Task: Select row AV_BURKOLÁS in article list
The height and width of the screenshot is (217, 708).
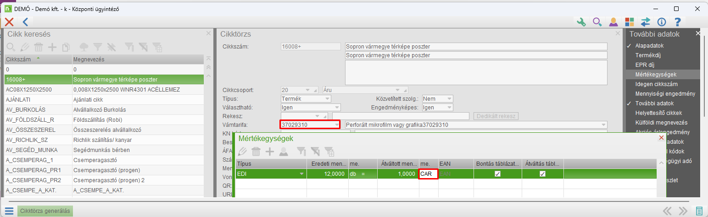Action: pos(104,109)
